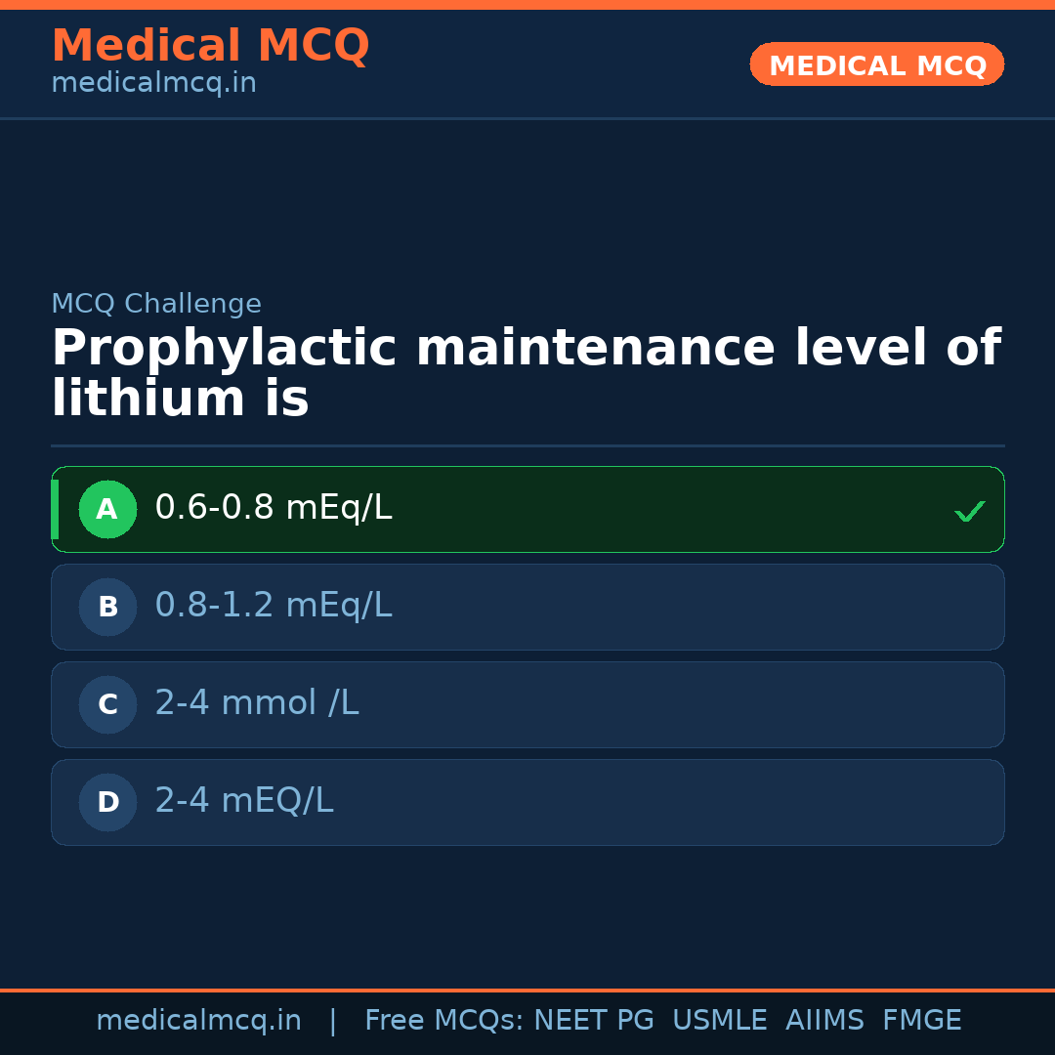Select AIIMS in the footer
This screenshot has height=1055, width=1055.
pyautogui.click(x=824, y=1021)
